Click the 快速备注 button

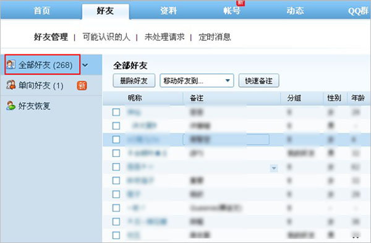[259, 80]
